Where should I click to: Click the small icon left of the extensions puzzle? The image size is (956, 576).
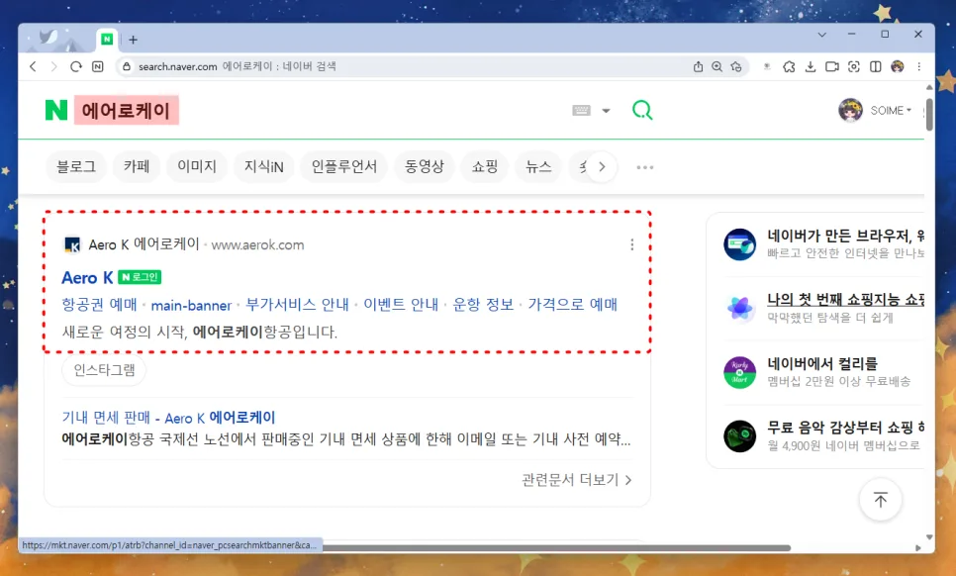[x=767, y=66]
